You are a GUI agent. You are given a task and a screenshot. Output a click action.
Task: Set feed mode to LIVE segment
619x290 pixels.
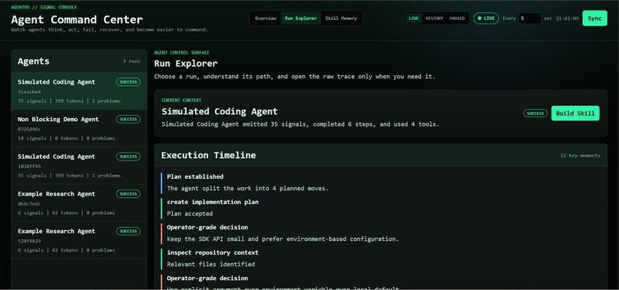(x=414, y=18)
